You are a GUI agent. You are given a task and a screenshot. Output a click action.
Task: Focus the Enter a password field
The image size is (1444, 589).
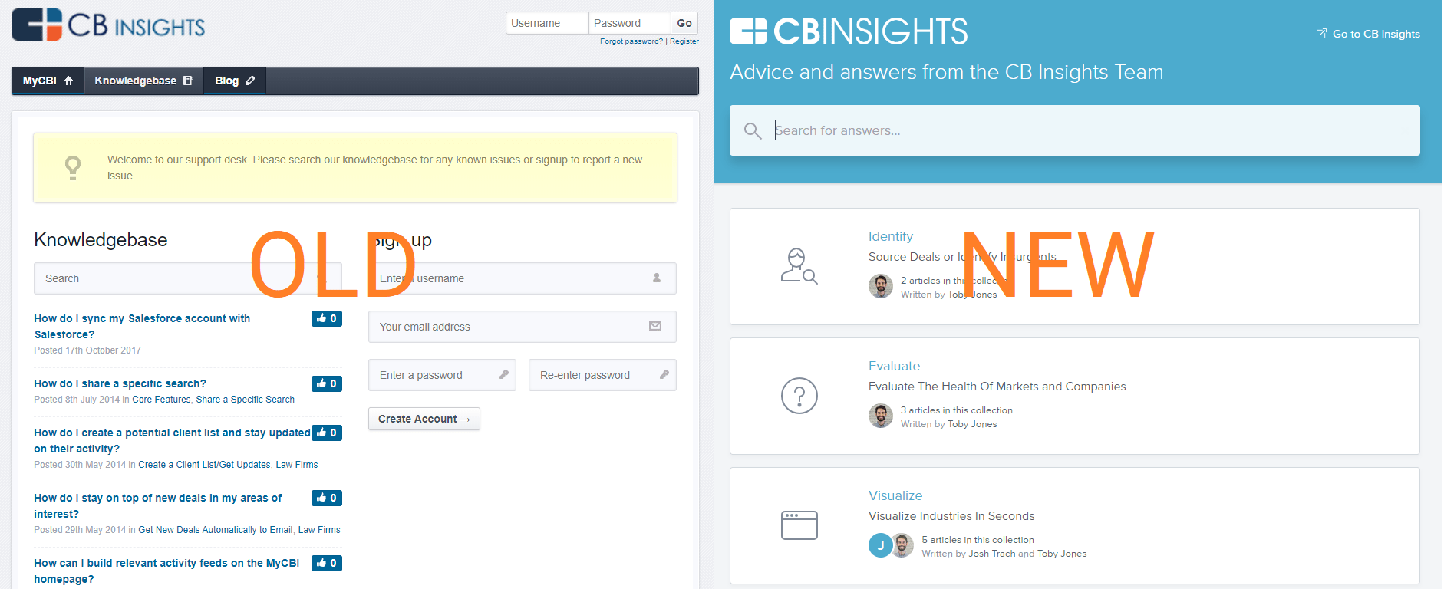coord(443,375)
